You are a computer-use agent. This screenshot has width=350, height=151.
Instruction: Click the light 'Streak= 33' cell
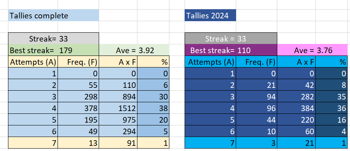tap(54, 39)
